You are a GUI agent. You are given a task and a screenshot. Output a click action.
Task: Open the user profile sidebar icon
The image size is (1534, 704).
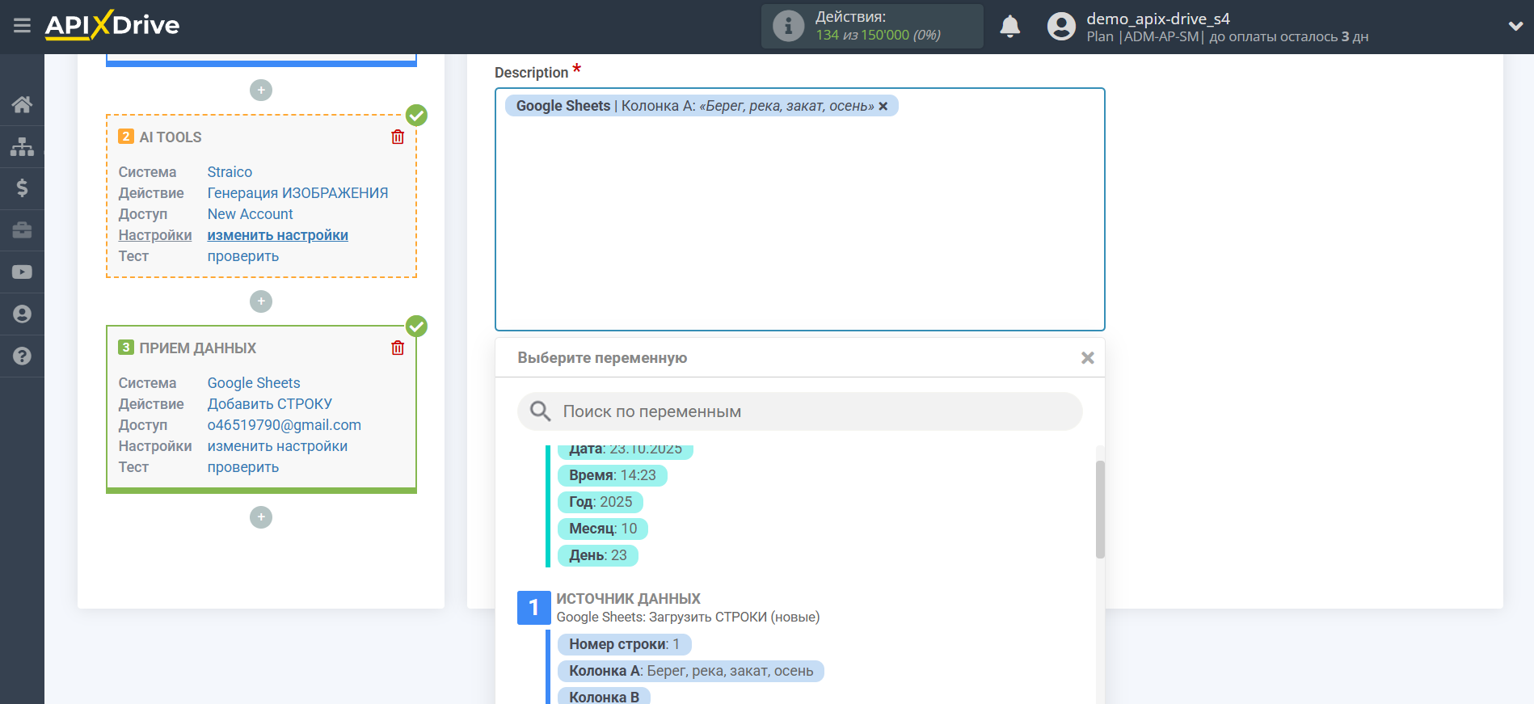(x=22, y=314)
